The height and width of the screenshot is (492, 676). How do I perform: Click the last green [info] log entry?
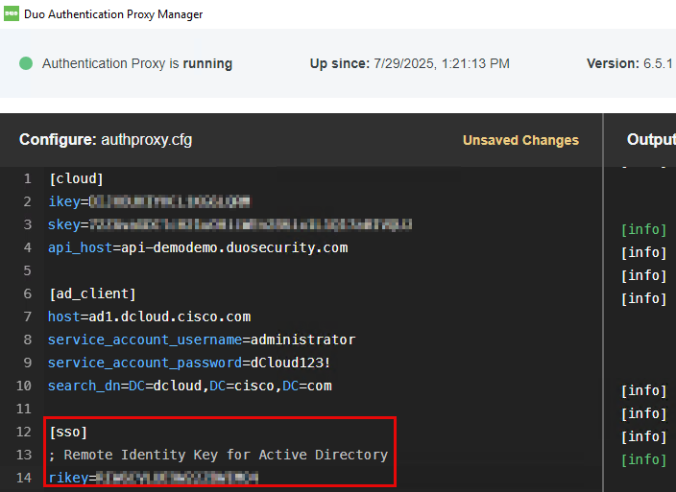pyautogui.click(x=643, y=460)
